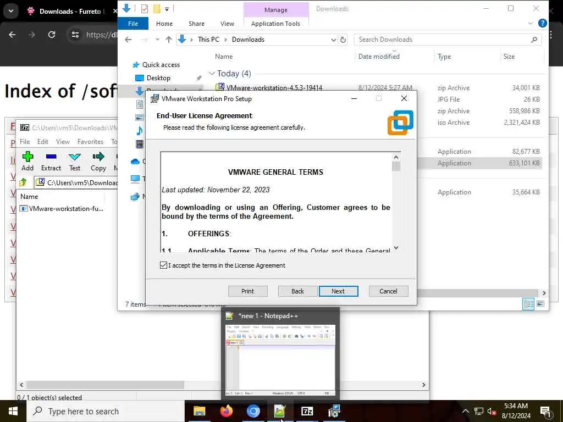Click quick access toolbar new folder icon
This screenshot has height=422, width=563.
pyautogui.click(x=157, y=9)
